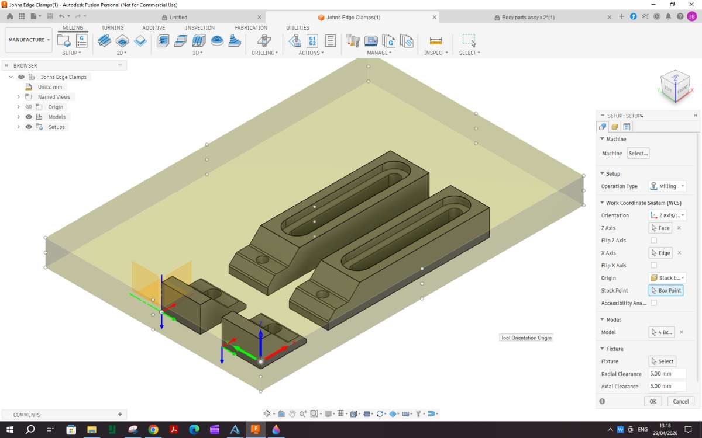Click the Look At icon in navigation bar
Screen dimensions: 702x438
(x=281, y=413)
